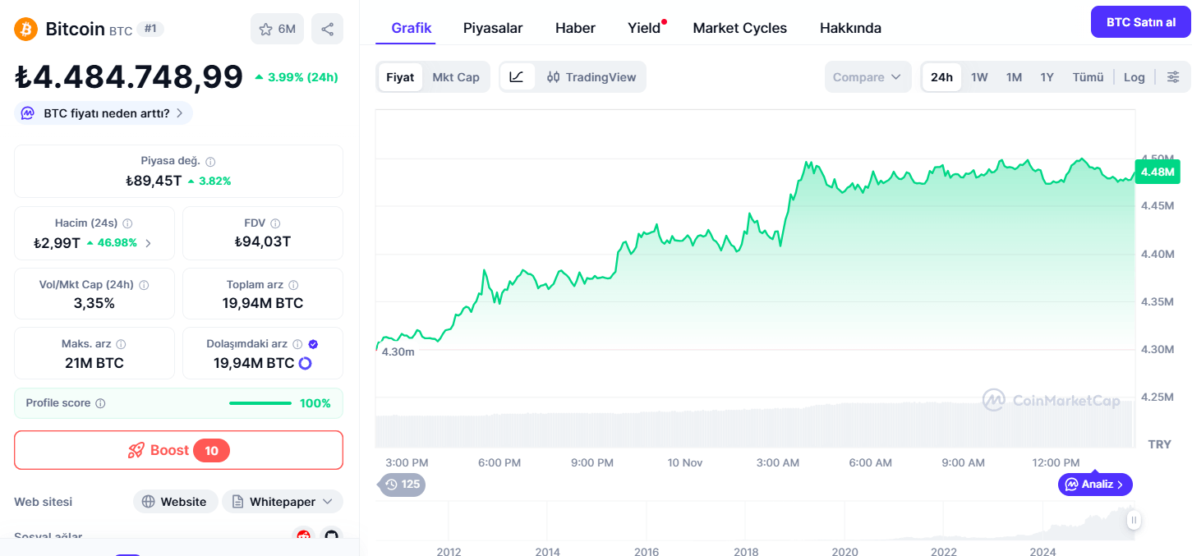
Task: Click info icon next to Vol/Mkt Cap (24h)
Action: 144,285
